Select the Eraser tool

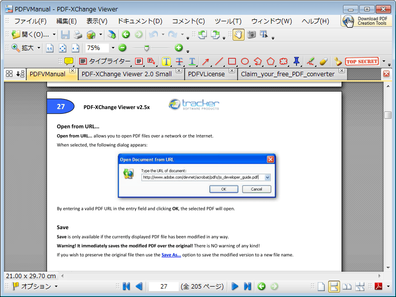point(324,61)
